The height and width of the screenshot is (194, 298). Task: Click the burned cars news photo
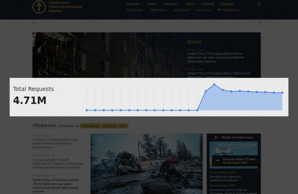tap(146, 163)
